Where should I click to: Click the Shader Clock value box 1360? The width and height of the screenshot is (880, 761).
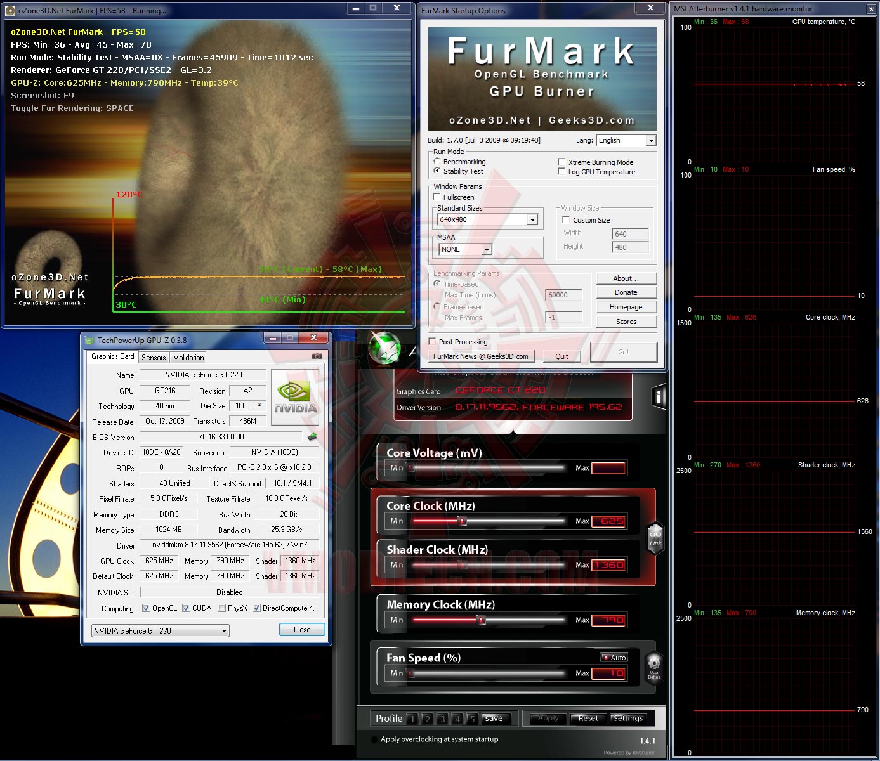(608, 565)
